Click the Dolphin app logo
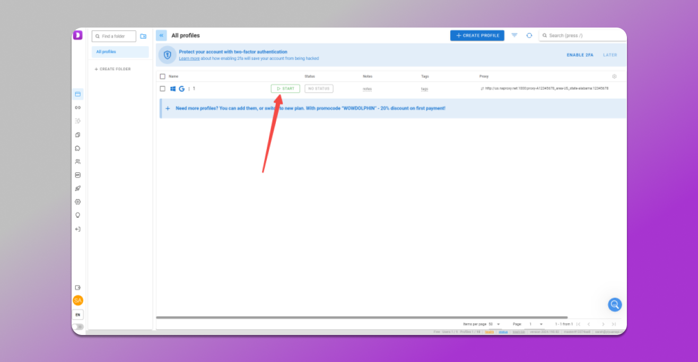Viewport: 698px width, 362px height. pos(77,35)
